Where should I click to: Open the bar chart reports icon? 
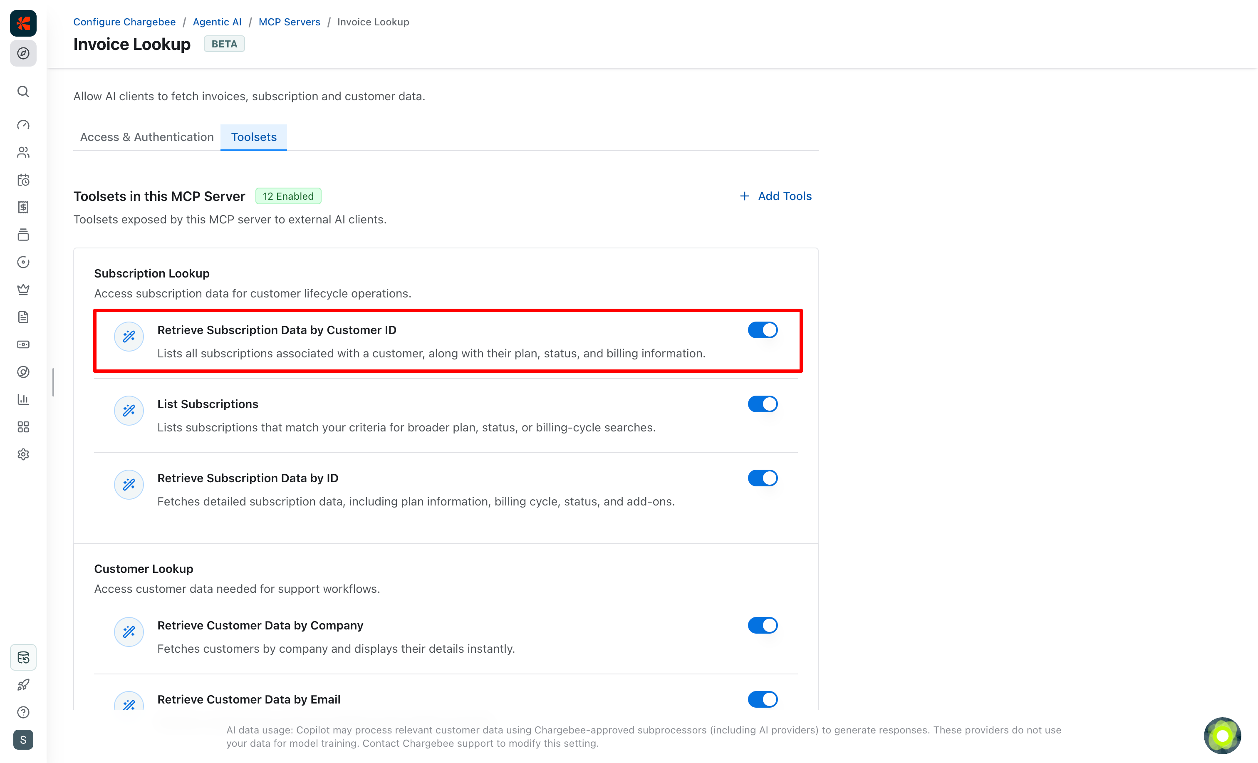[x=23, y=399]
